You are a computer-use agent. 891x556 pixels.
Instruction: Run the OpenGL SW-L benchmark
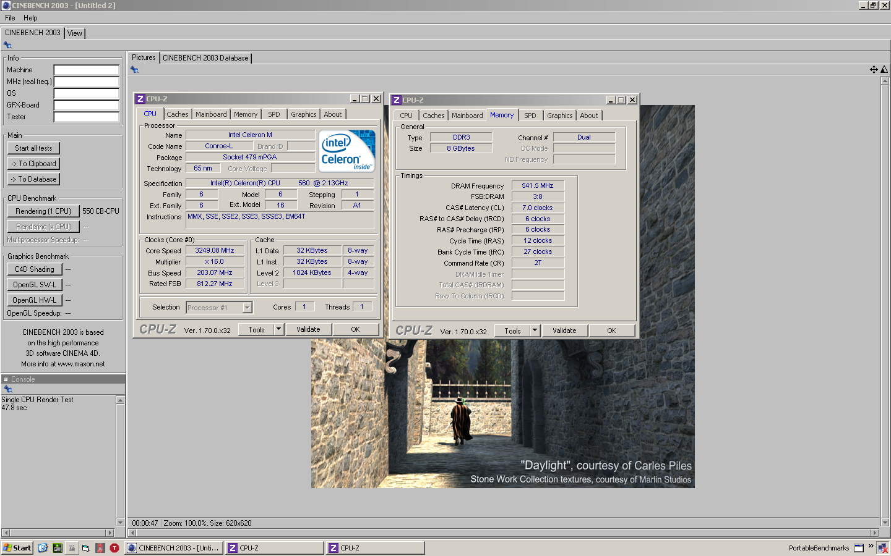tap(35, 285)
